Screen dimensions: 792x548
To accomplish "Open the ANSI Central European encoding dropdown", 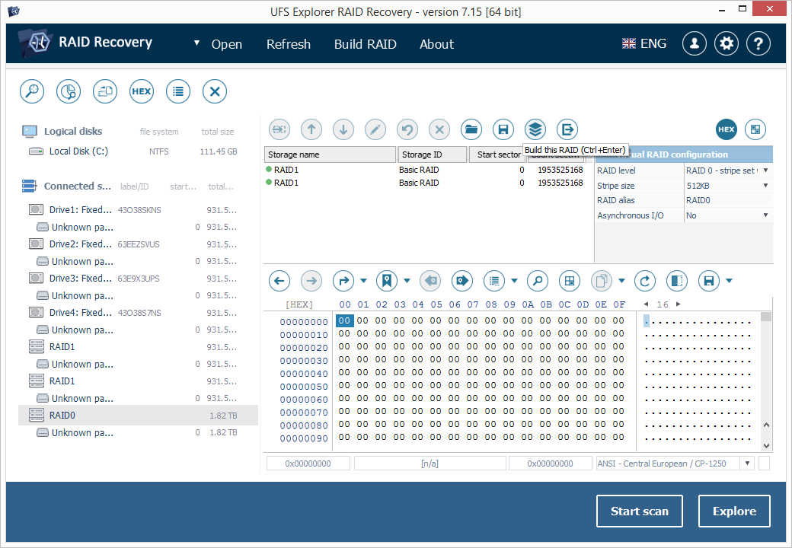I will coord(747,464).
